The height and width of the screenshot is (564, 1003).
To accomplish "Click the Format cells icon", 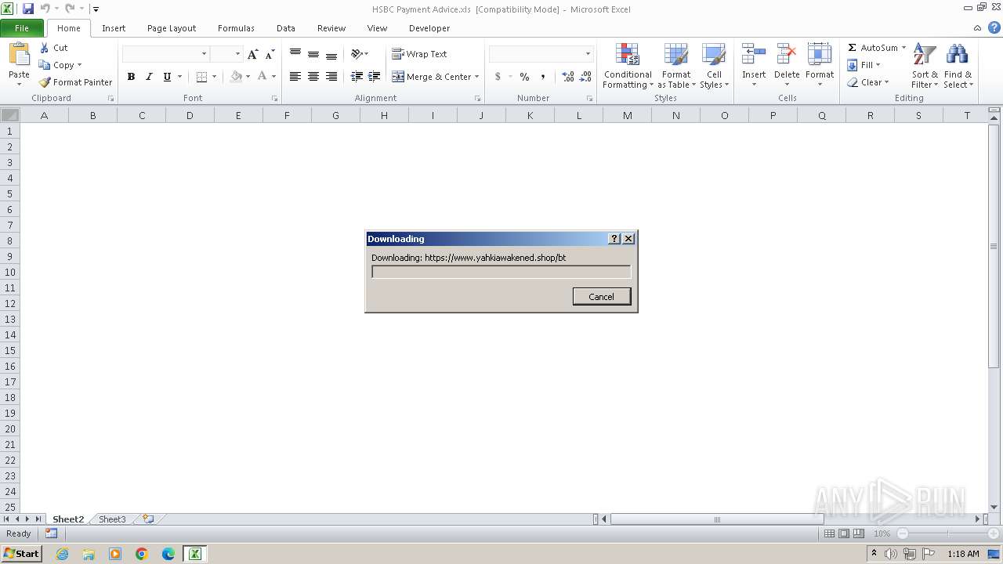I will point(820,55).
